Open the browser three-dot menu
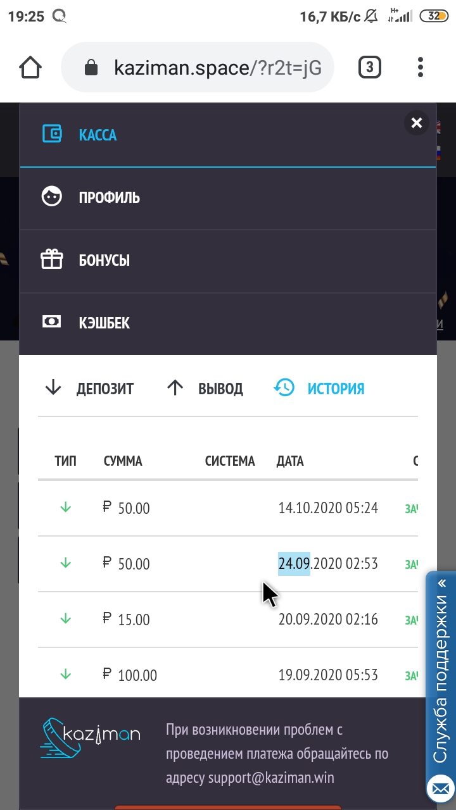The image size is (456, 810). 421,67
